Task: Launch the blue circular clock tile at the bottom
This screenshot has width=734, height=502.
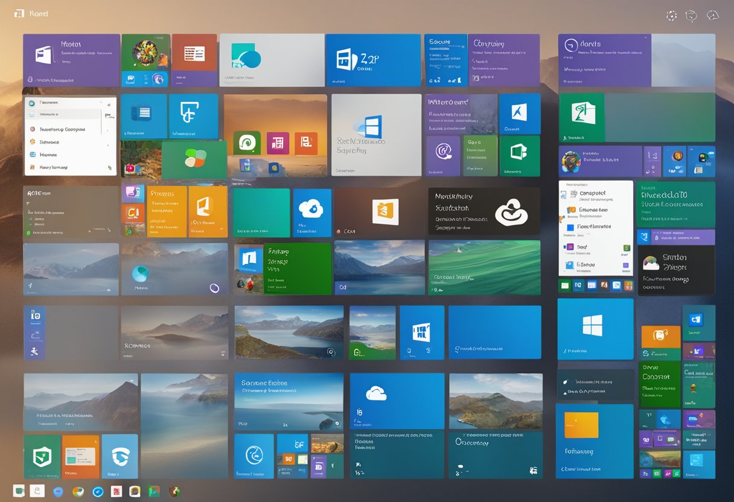Action: (254, 456)
